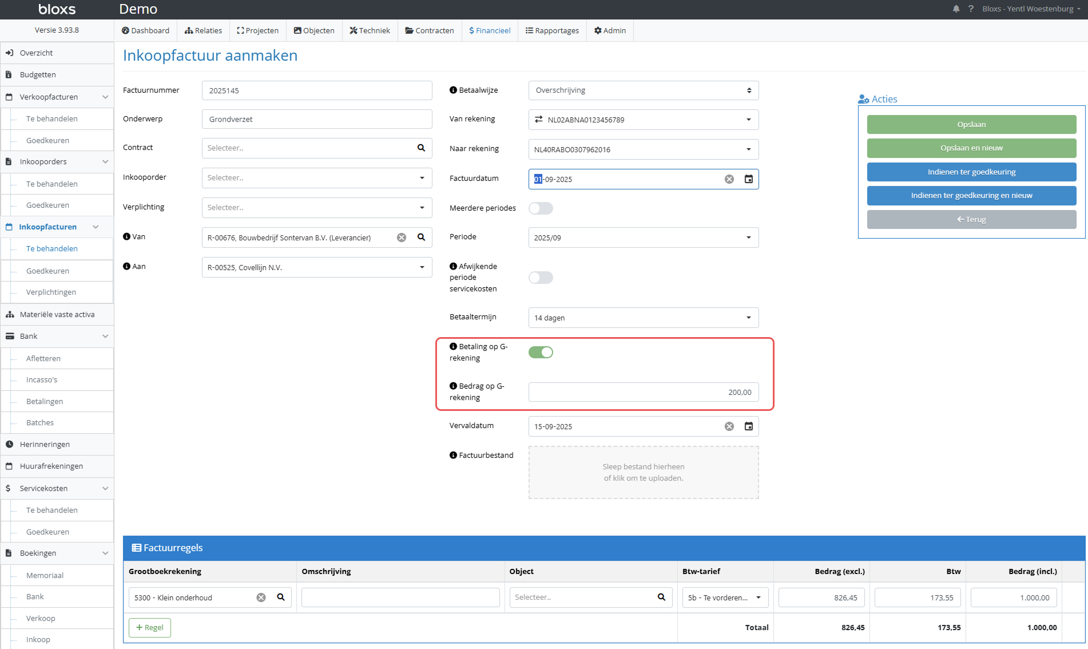Open the Periode dropdown
Image resolution: width=1088 pixels, height=649 pixels.
click(644, 238)
